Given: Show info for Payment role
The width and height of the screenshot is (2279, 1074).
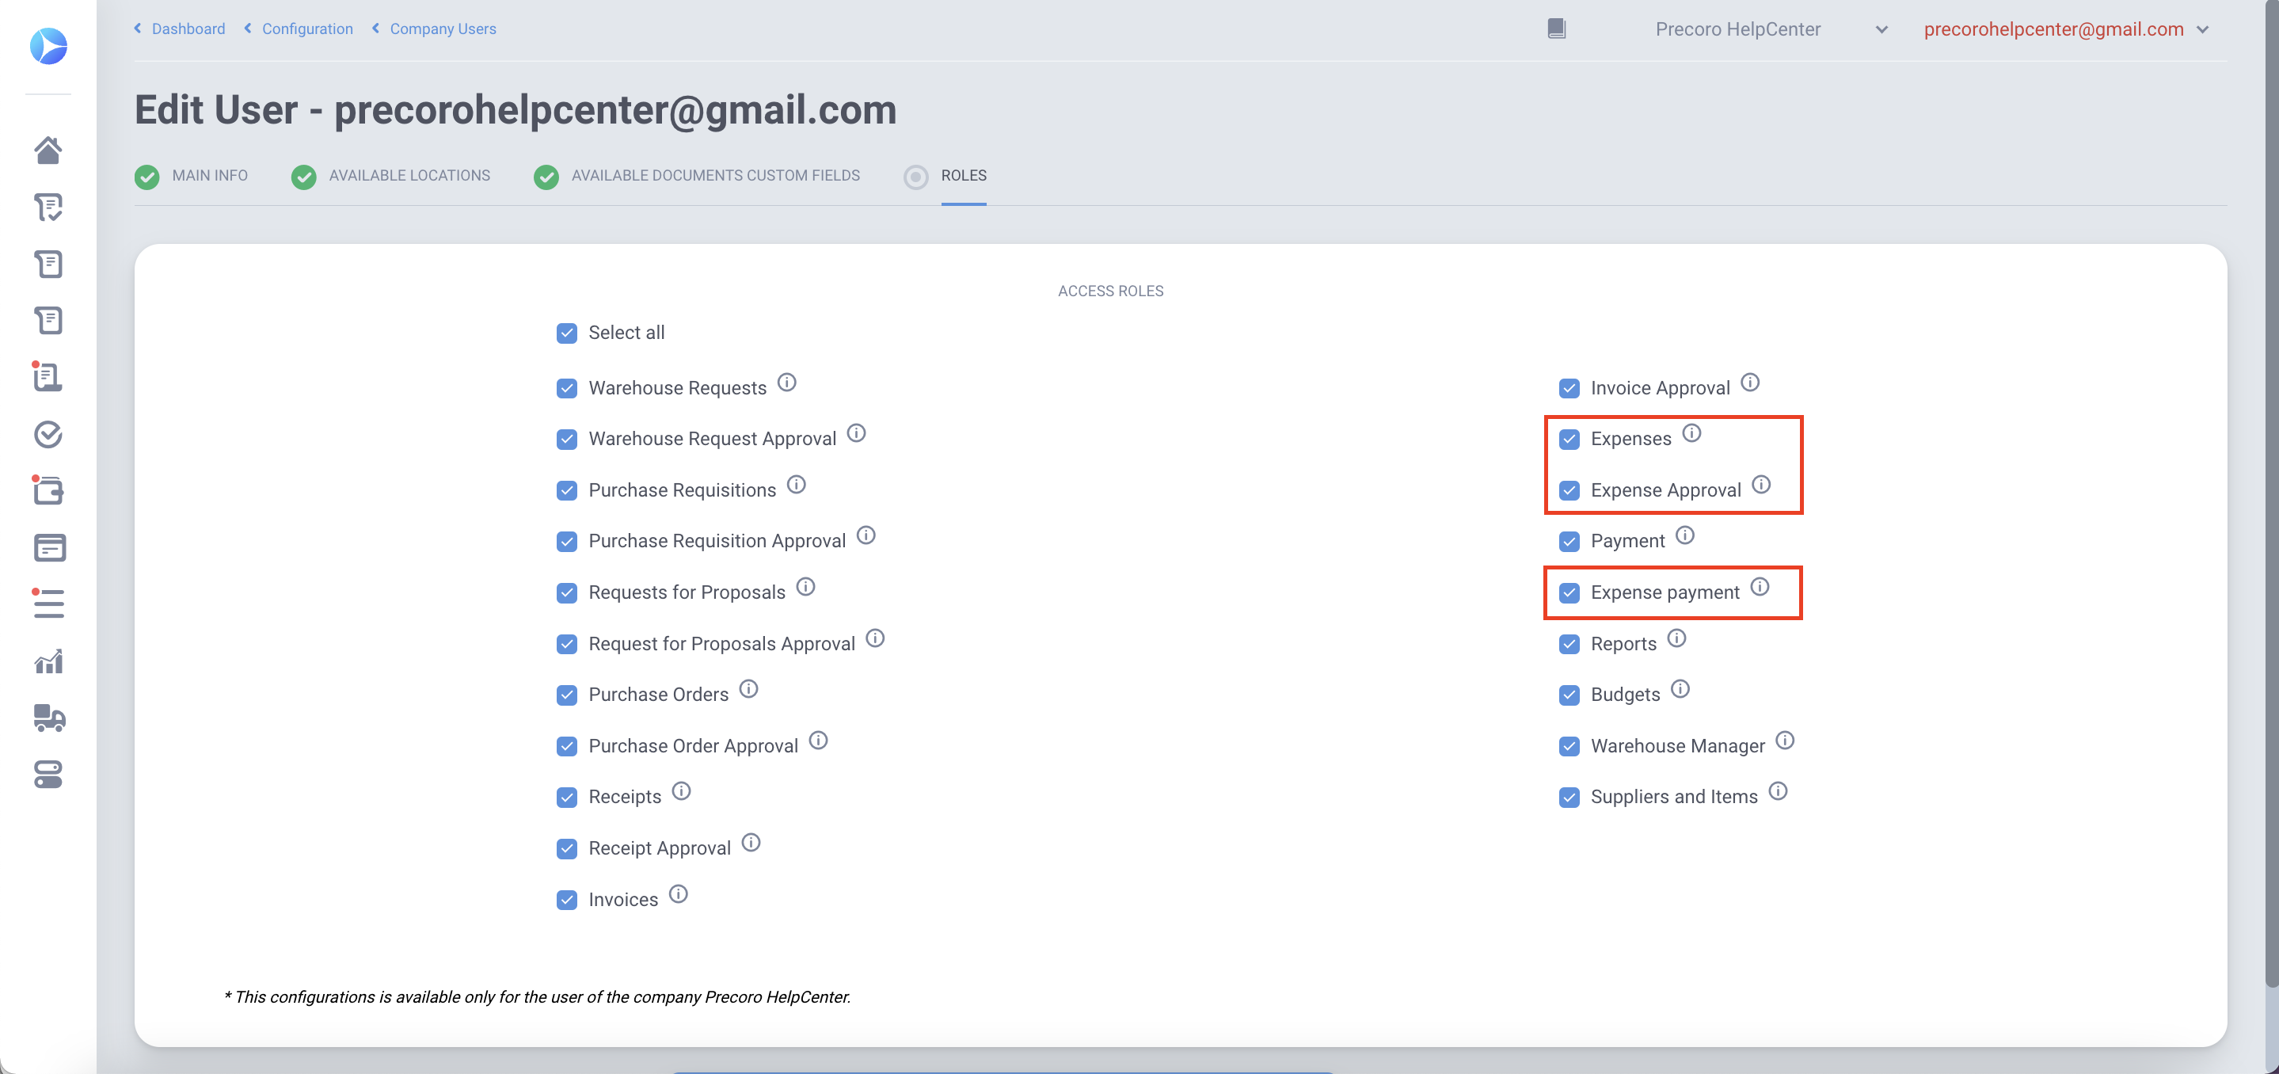Looking at the screenshot, I should [x=1685, y=535].
